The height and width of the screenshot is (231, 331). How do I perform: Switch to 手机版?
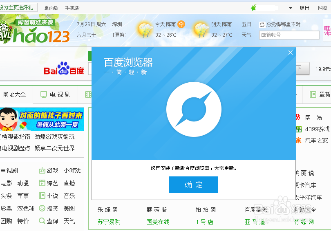tap(72, 8)
